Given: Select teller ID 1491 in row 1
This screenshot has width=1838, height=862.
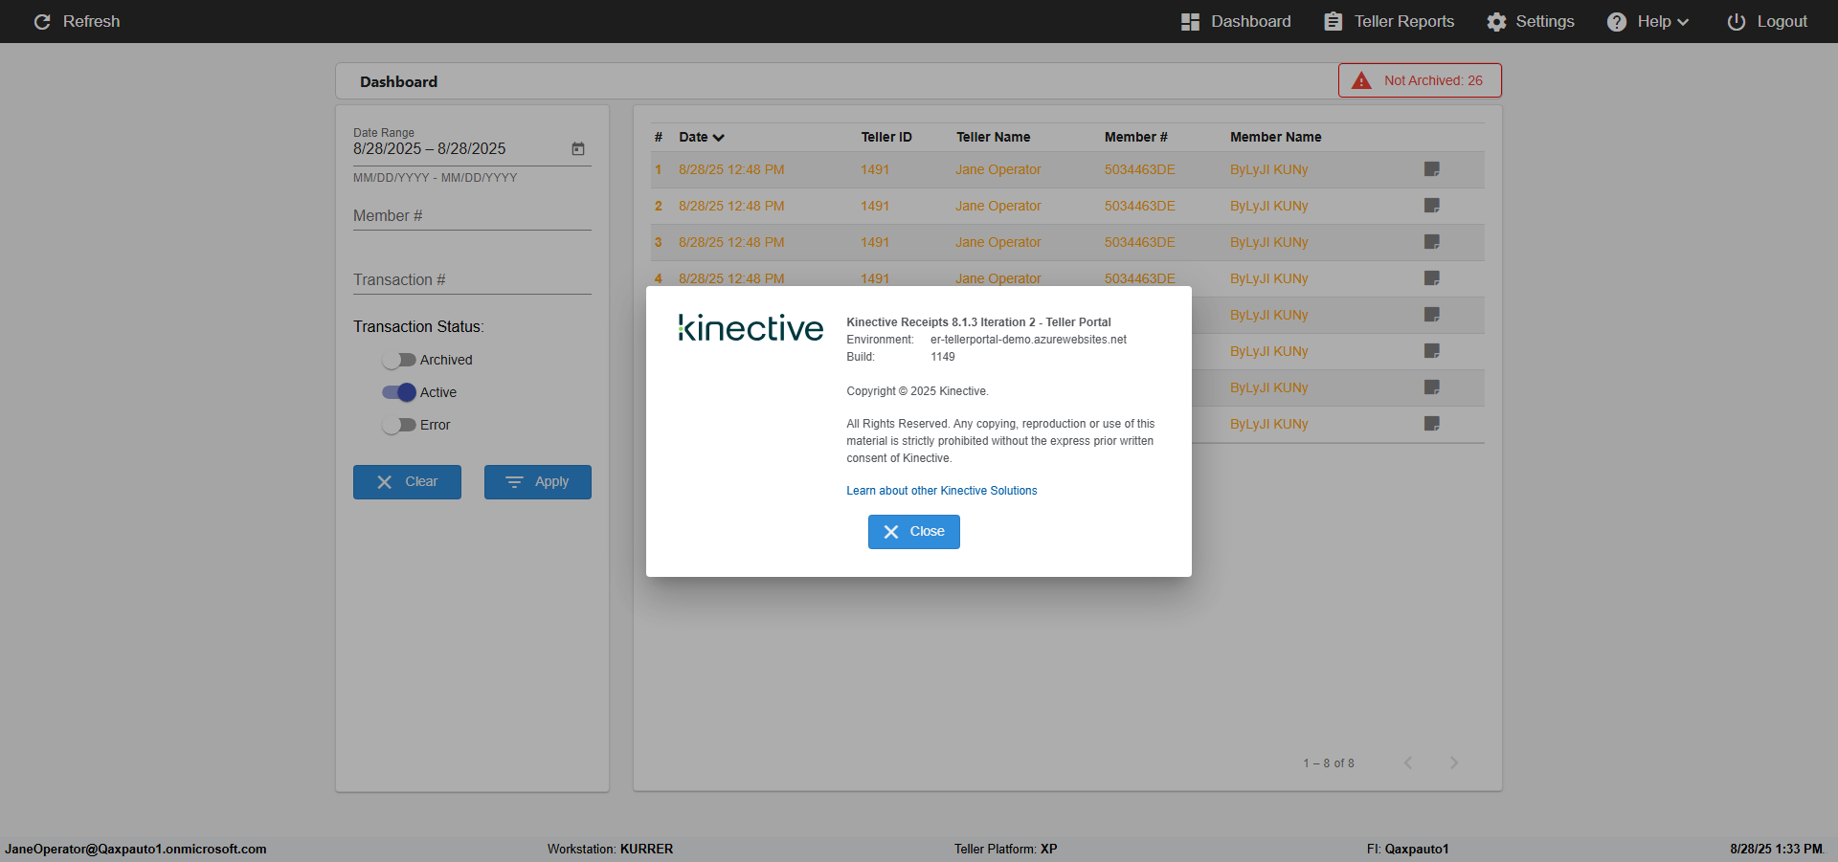Looking at the screenshot, I should (875, 169).
